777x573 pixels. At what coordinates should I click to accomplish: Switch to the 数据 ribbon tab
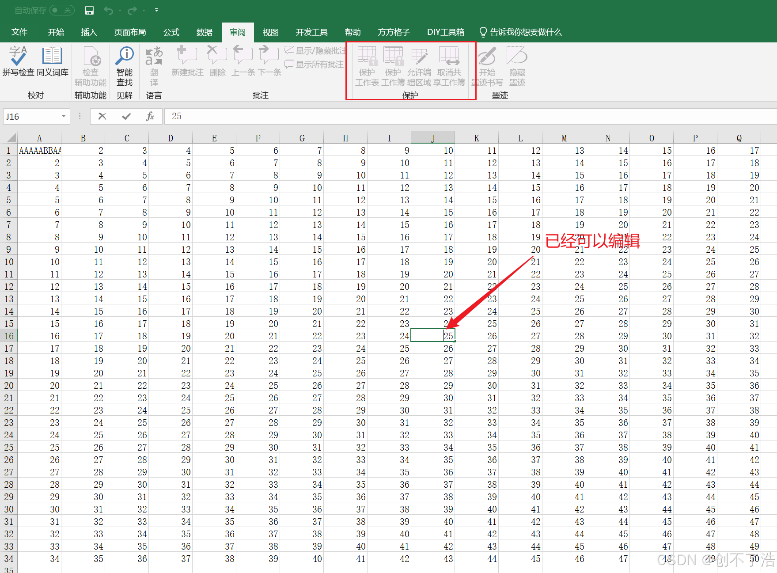point(205,32)
